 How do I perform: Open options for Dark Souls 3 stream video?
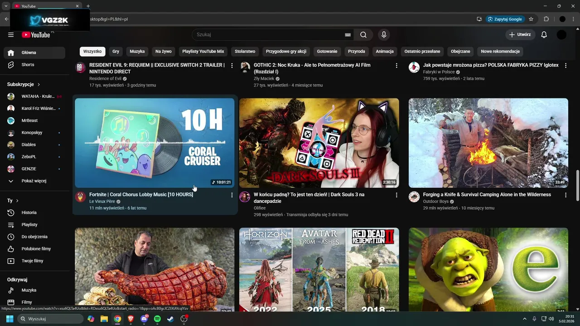click(396, 195)
